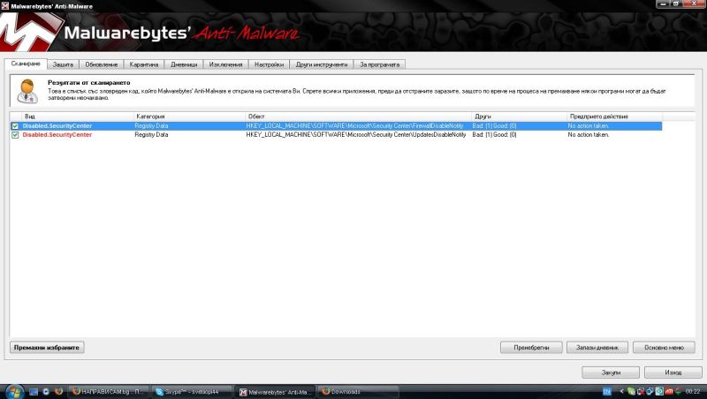This screenshot has height=399, width=707.
Task: Click the teal square tray icon
Action: (659, 391)
